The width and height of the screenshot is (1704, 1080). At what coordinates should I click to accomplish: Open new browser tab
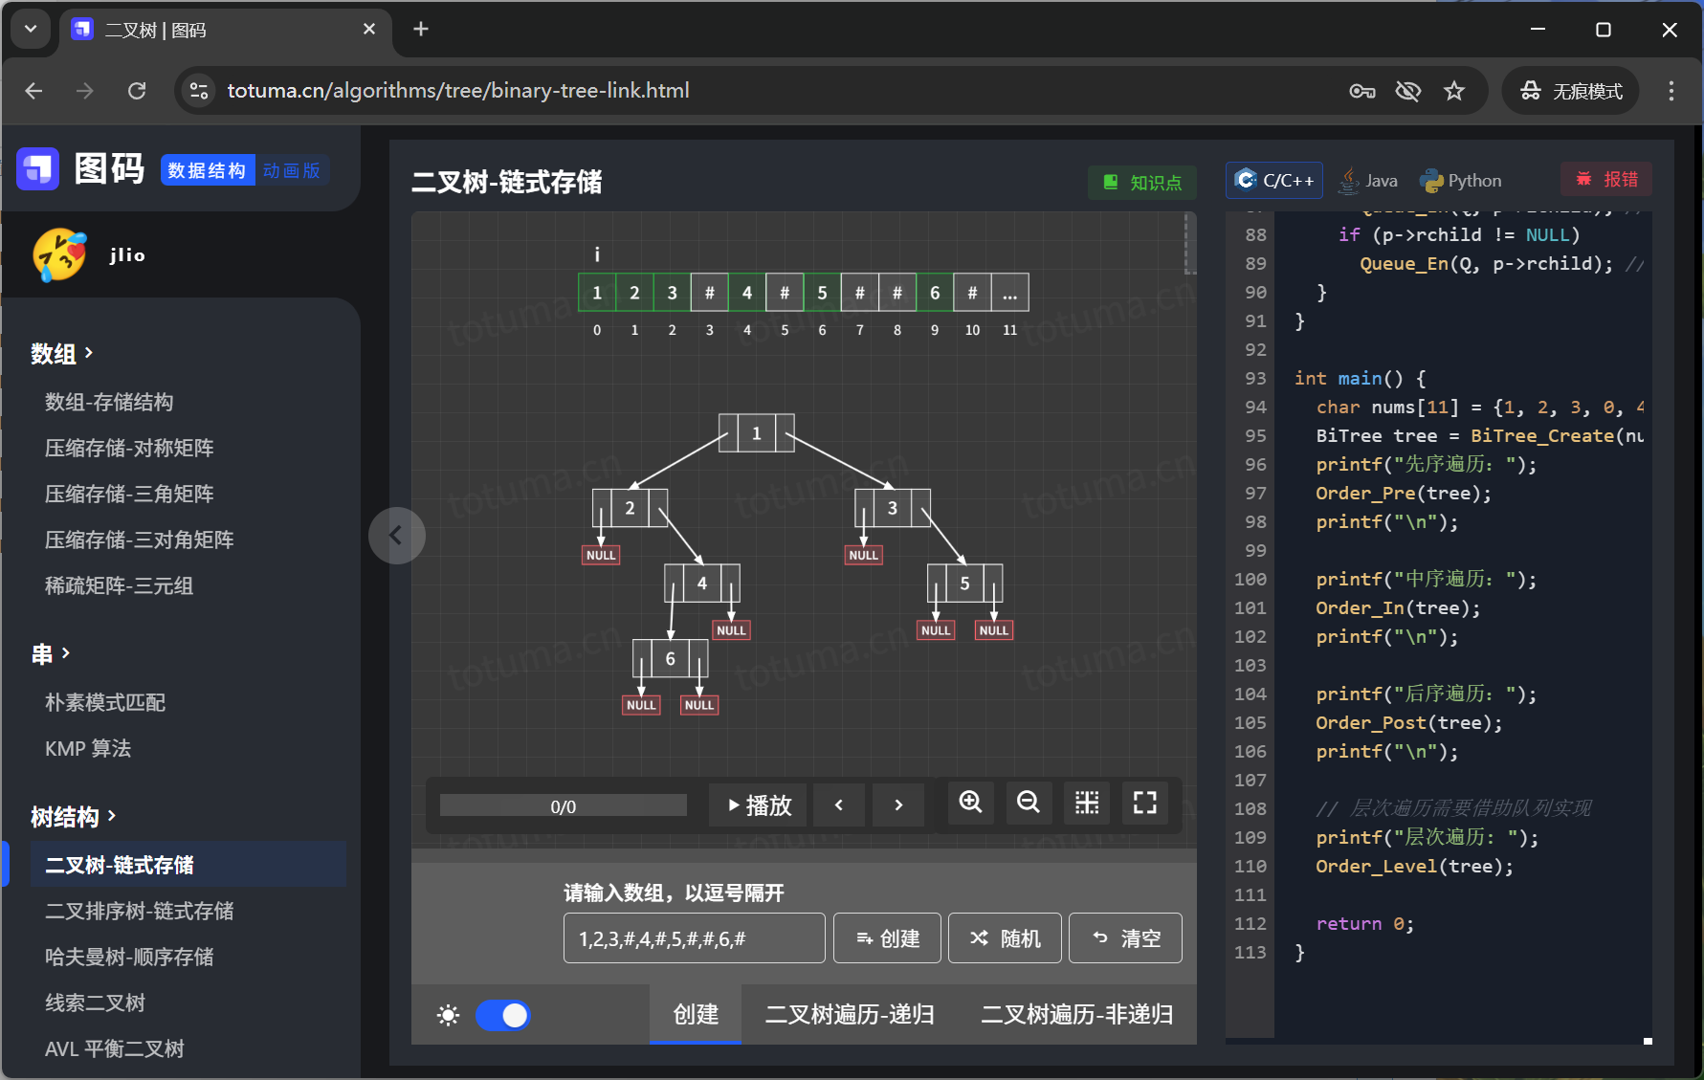pyautogui.click(x=421, y=30)
